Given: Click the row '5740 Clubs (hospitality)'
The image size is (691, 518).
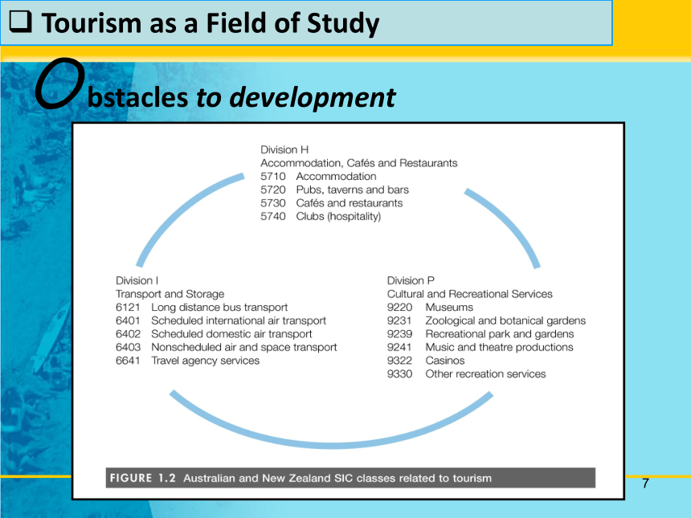Looking at the screenshot, I should [x=321, y=216].
